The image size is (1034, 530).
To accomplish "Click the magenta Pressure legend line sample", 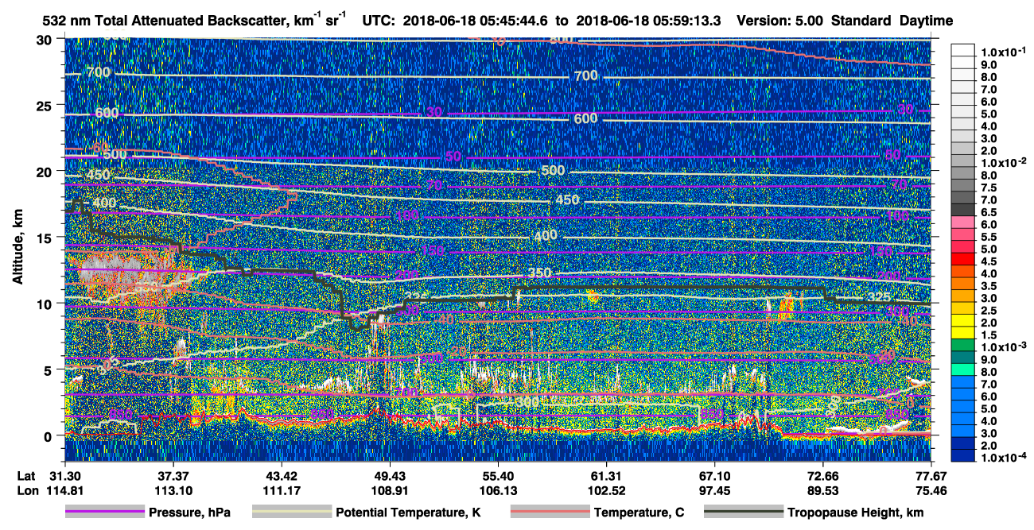I will pyautogui.click(x=105, y=513).
